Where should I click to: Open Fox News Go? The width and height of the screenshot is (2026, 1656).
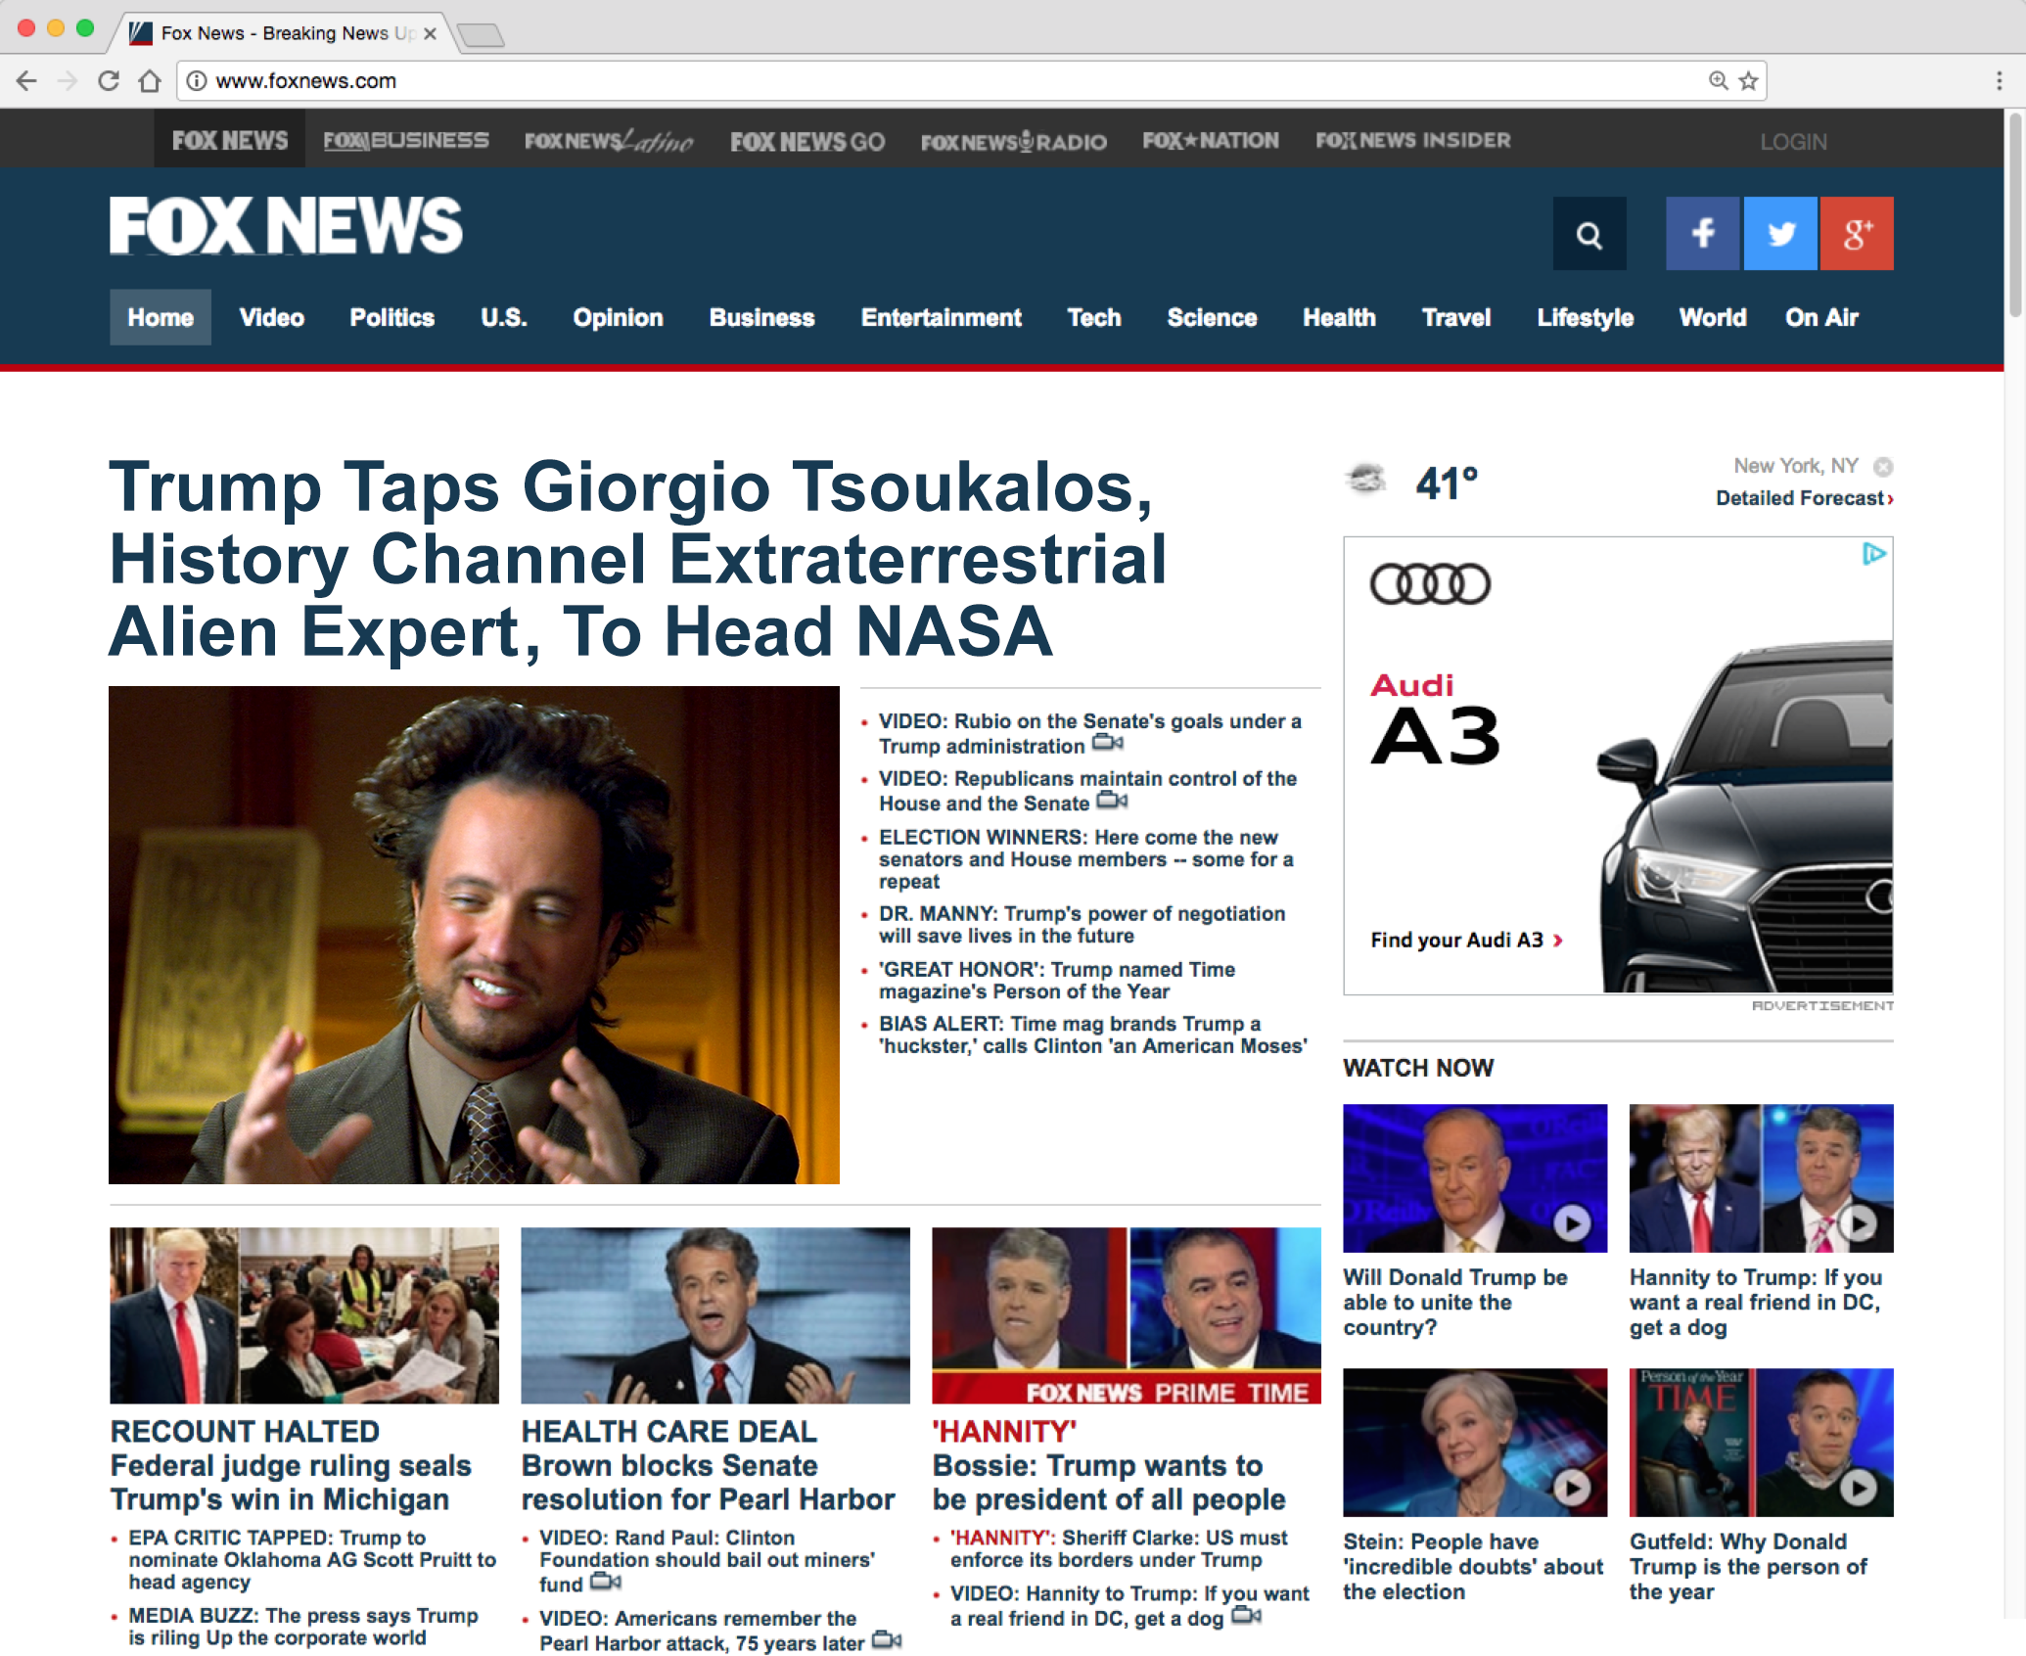coord(807,142)
